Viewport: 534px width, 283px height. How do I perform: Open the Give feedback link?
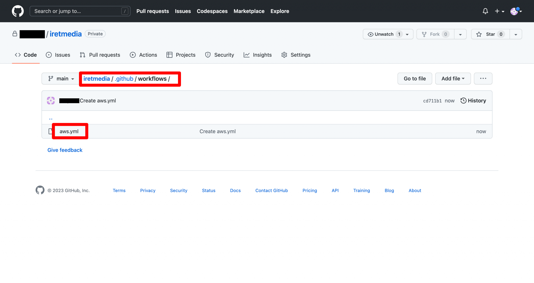point(65,150)
